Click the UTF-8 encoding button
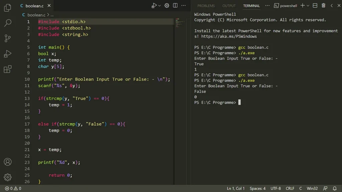 coord(276,188)
